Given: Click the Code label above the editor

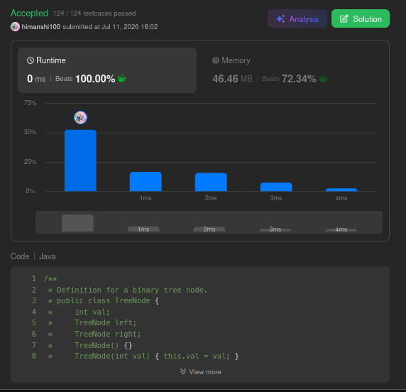Looking at the screenshot, I should click(x=20, y=256).
